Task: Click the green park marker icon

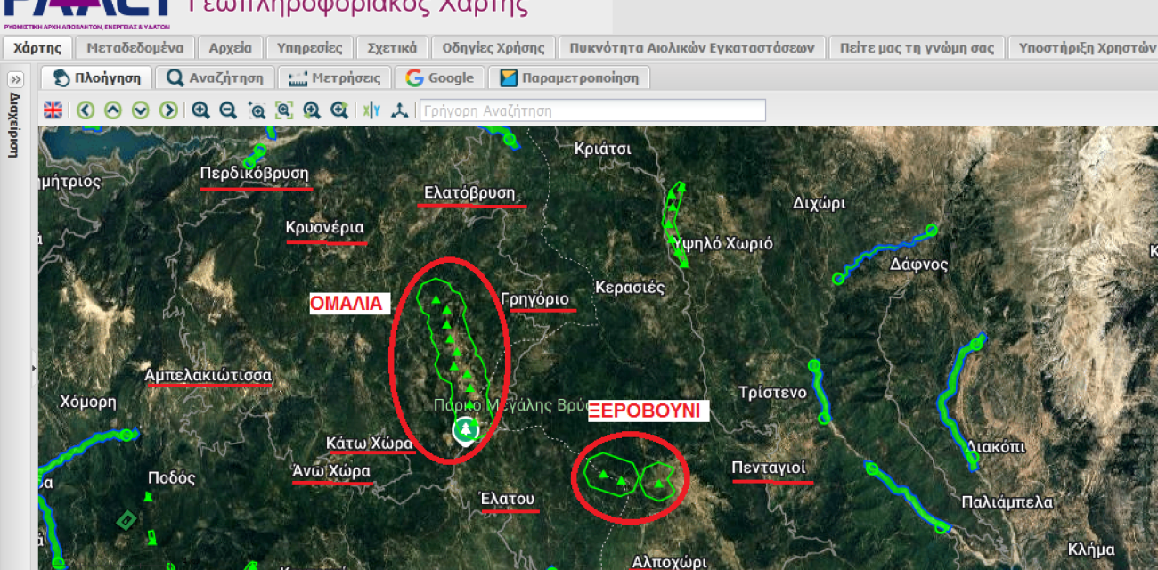Action: [x=465, y=430]
